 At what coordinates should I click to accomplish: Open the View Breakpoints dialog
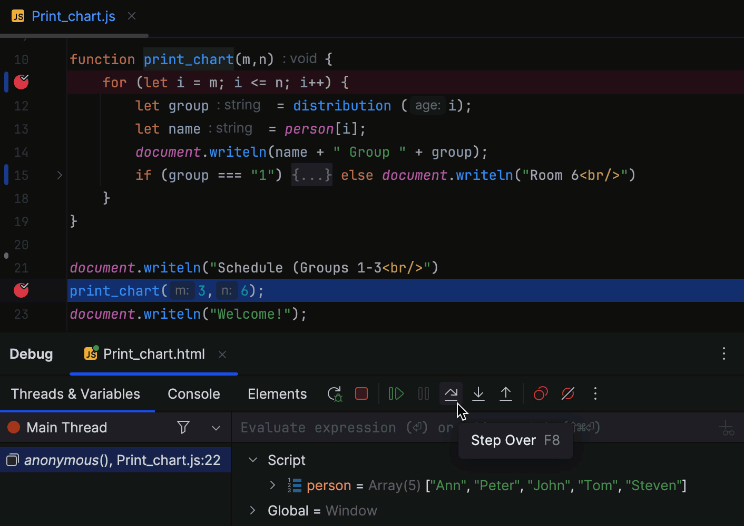tap(541, 394)
